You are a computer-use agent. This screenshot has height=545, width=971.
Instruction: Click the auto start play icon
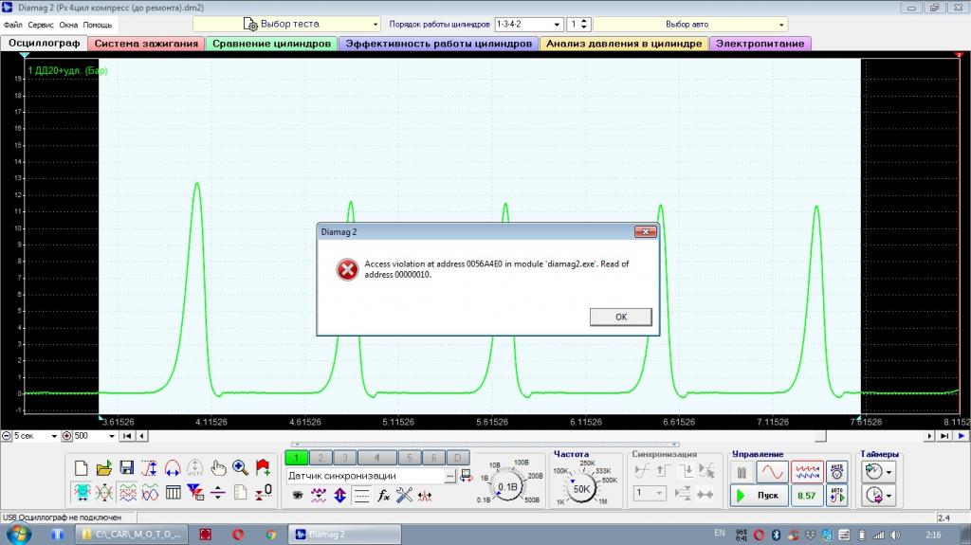[x=836, y=496]
